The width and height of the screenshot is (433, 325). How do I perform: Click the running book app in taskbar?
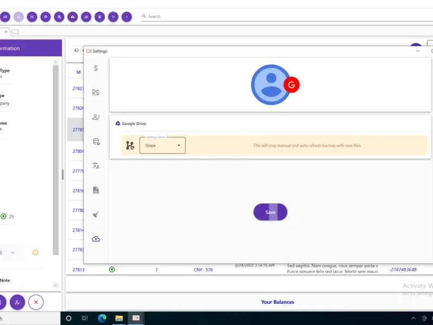coord(136,318)
